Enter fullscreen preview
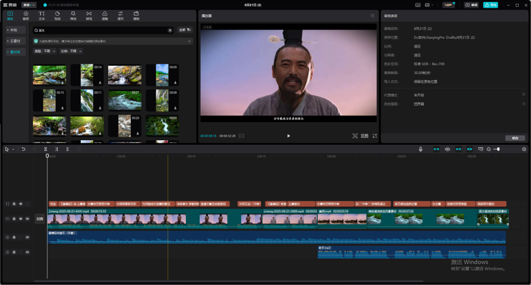This screenshot has height=285, width=531. point(375,136)
